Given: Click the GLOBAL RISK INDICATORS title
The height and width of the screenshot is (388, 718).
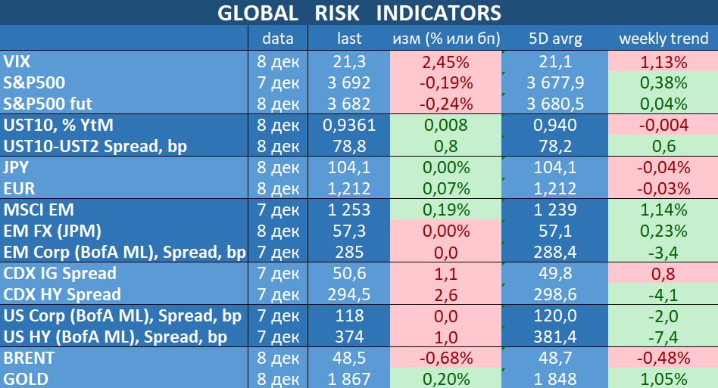Looking at the screenshot, I should pos(359,13).
